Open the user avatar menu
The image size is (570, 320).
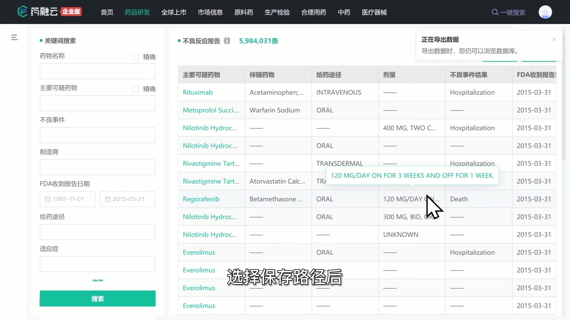[x=545, y=12]
